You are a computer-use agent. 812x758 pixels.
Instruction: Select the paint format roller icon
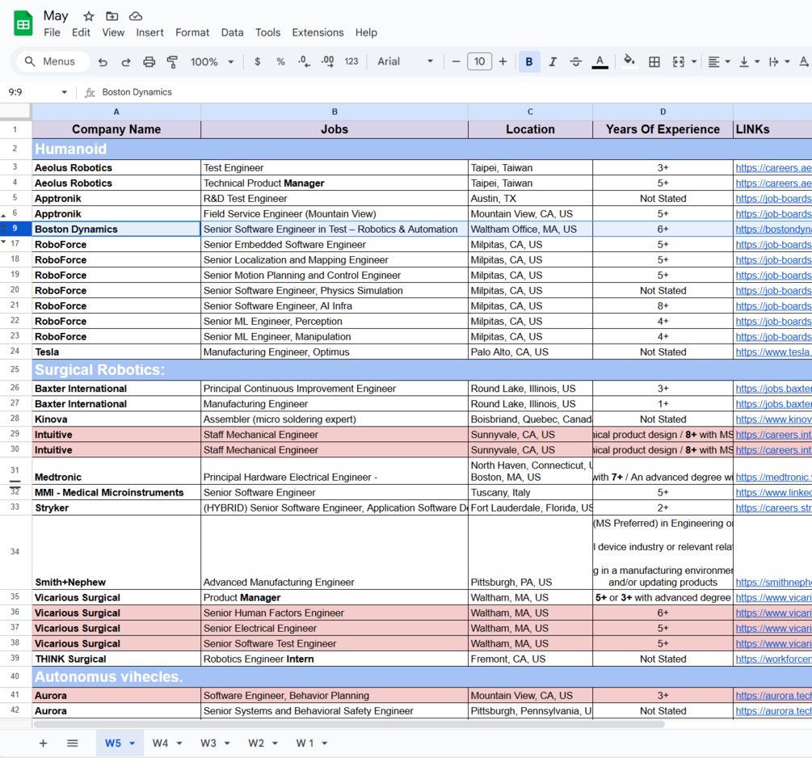pyautogui.click(x=172, y=62)
